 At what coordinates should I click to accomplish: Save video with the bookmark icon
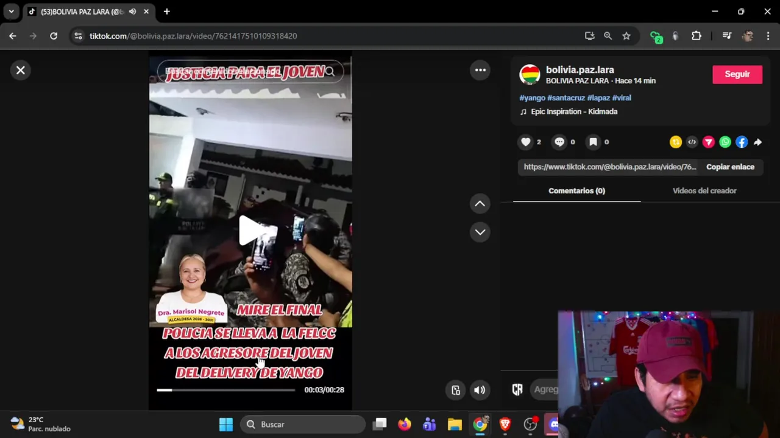point(593,142)
